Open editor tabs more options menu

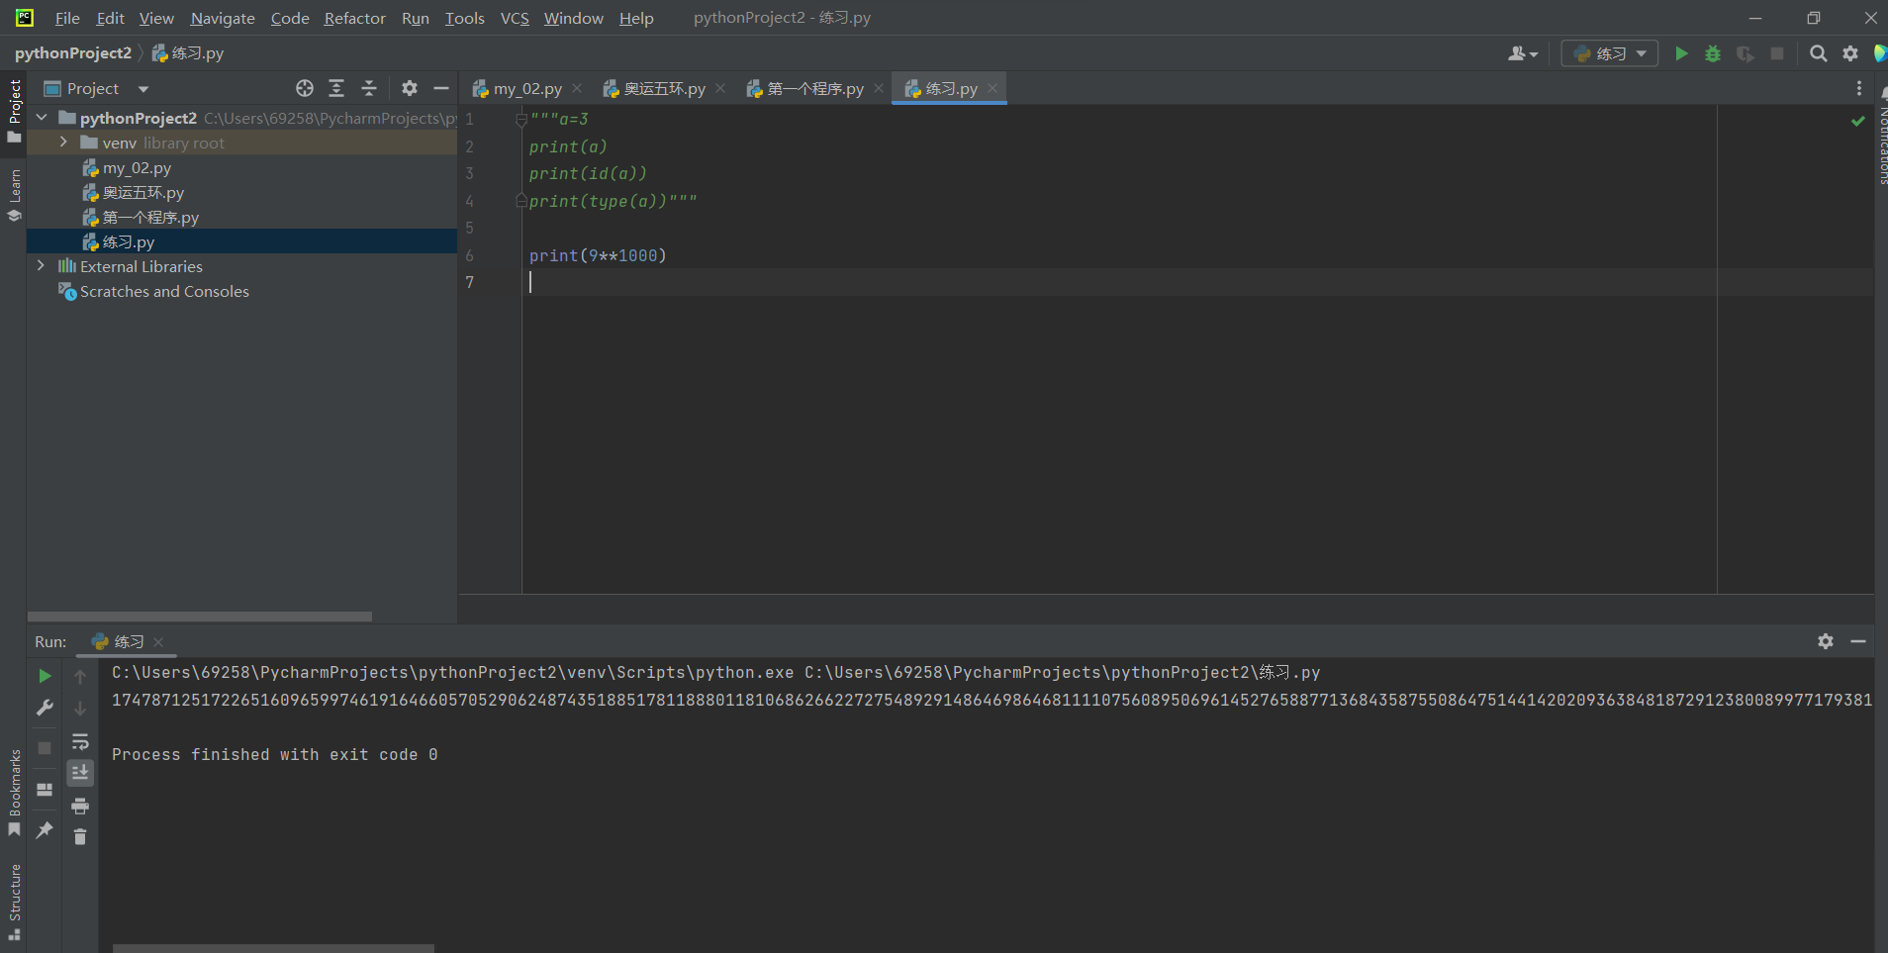click(x=1859, y=88)
